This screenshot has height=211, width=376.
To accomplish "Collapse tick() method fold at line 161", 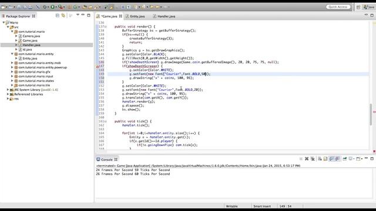I will click(x=106, y=121).
